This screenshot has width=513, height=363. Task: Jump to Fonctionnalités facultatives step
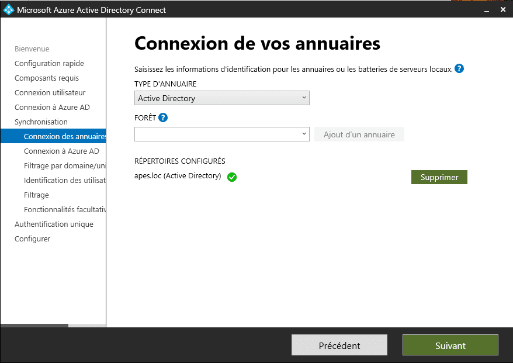coord(64,210)
